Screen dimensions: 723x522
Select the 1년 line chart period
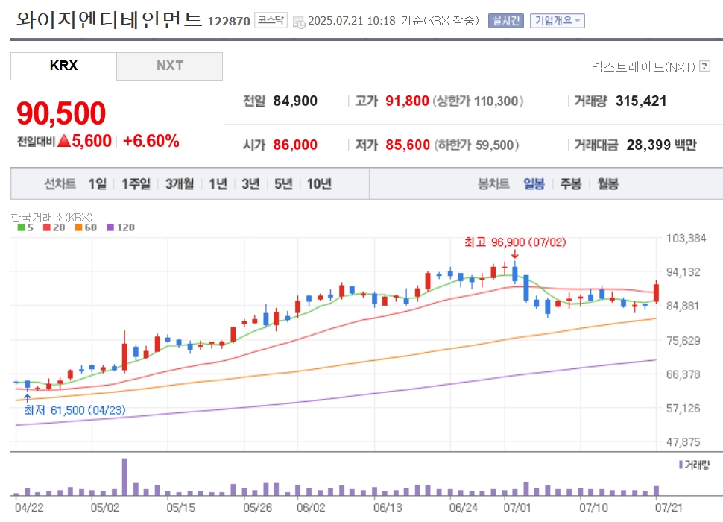click(218, 184)
